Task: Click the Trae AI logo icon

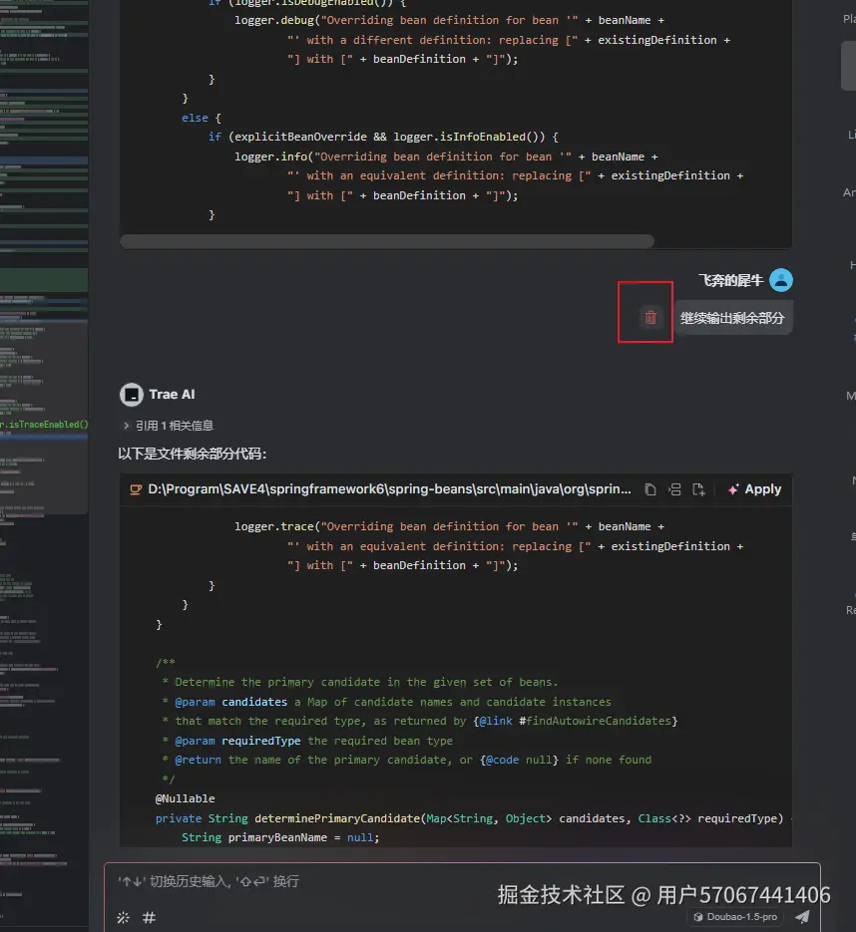Action: point(131,395)
